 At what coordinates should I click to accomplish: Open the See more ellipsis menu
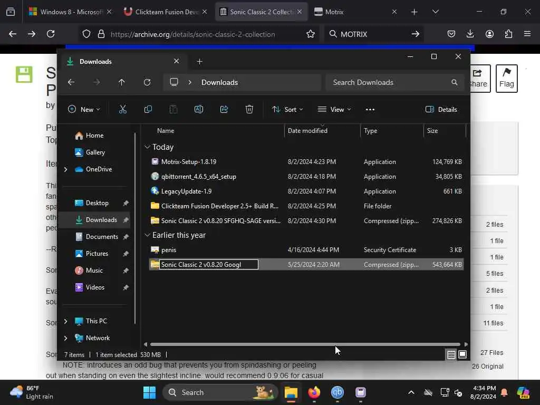tap(370, 110)
